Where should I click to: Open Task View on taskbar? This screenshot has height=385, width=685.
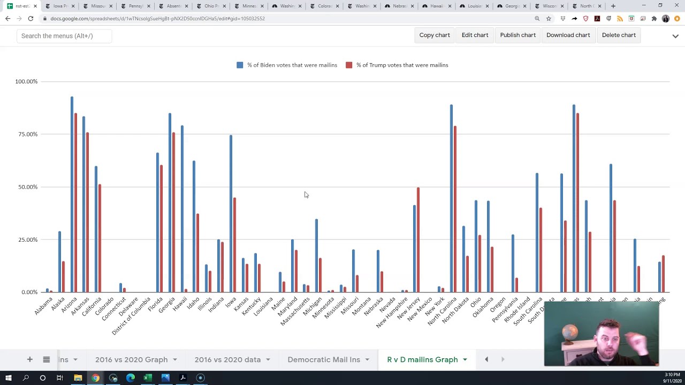(60, 378)
